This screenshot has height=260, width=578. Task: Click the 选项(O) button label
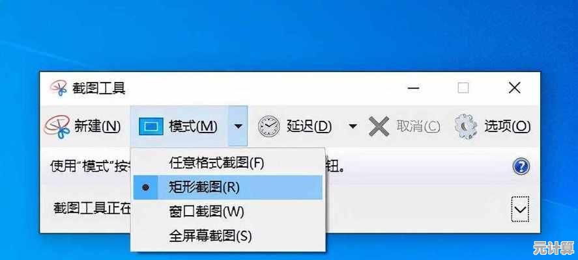tap(507, 127)
